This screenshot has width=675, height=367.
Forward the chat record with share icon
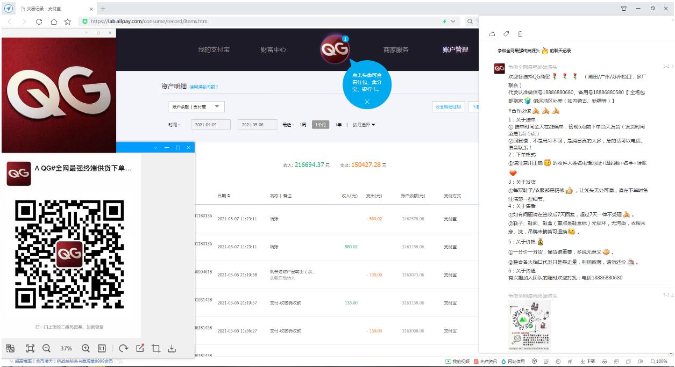(x=492, y=33)
